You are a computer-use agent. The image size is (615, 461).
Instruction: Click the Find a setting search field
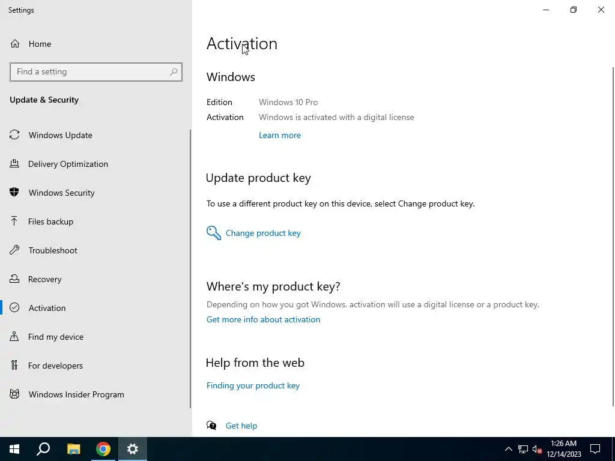95,72
